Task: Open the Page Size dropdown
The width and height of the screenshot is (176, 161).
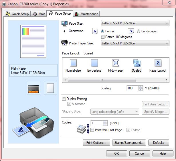Action: tap(135, 23)
